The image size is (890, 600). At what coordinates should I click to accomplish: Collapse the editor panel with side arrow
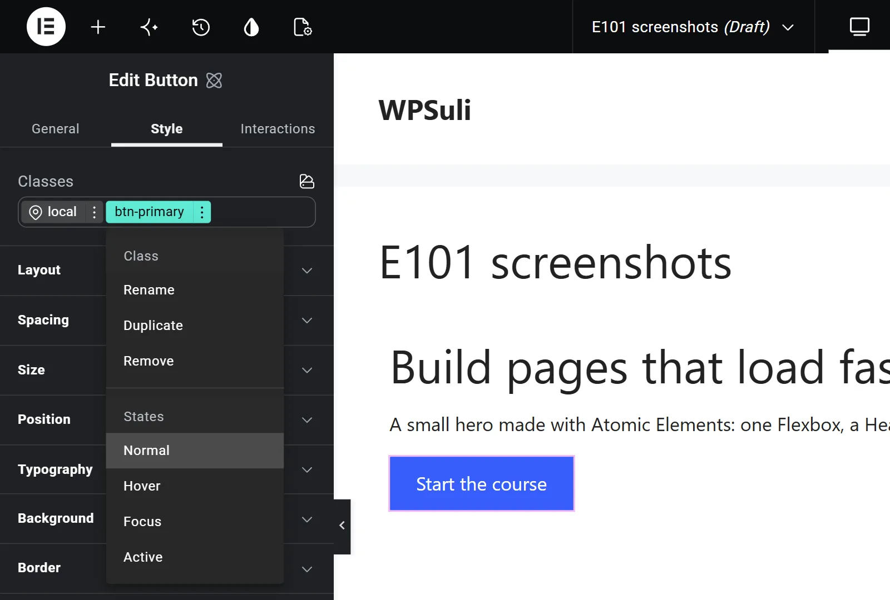tap(342, 526)
